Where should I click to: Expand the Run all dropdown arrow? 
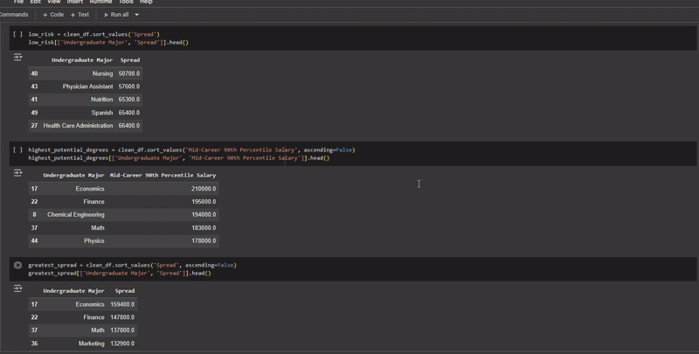(x=136, y=15)
